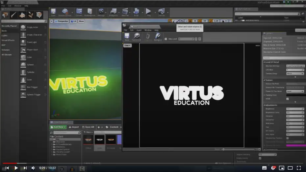The height and width of the screenshot is (172, 306).
Task: Click YouTube settings gear icon
Action: coord(273,168)
